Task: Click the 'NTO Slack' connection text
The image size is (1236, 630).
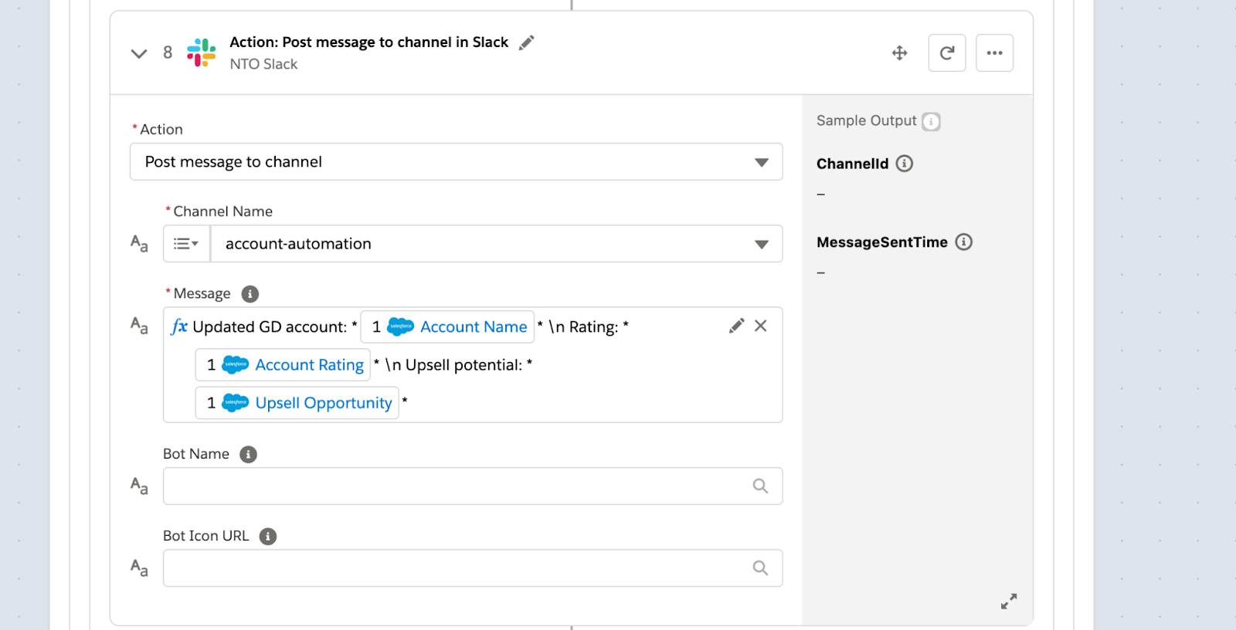Action: point(263,64)
